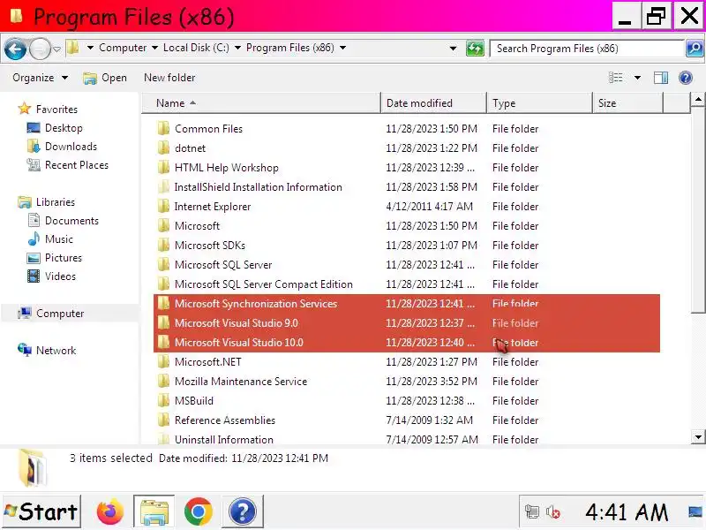The width and height of the screenshot is (706, 530).
Task: Open the Music library
Action: 58,239
